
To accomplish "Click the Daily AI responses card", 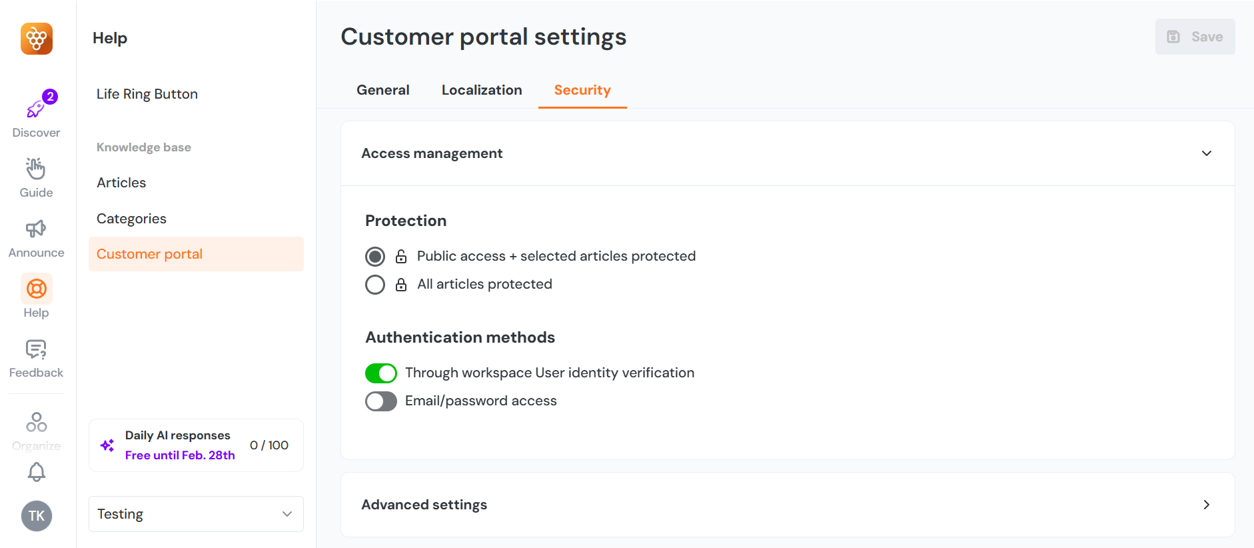I will pyautogui.click(x=196, y=445).
